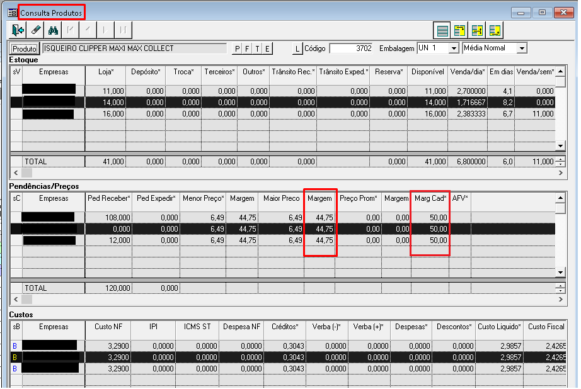Click the exit door icon in toolbar
Screen dimensions: 581x389
pos(18,30)
